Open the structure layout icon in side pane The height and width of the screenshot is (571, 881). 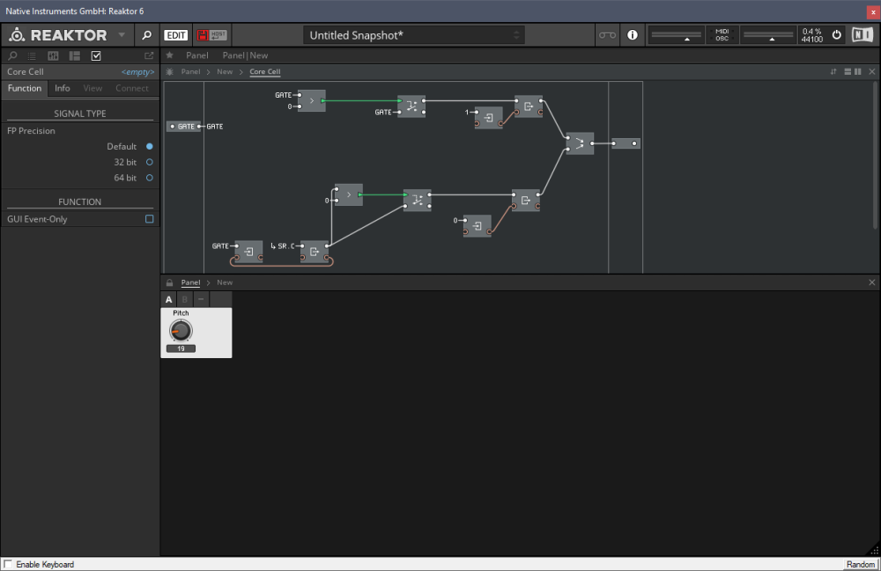coord(74,55)
